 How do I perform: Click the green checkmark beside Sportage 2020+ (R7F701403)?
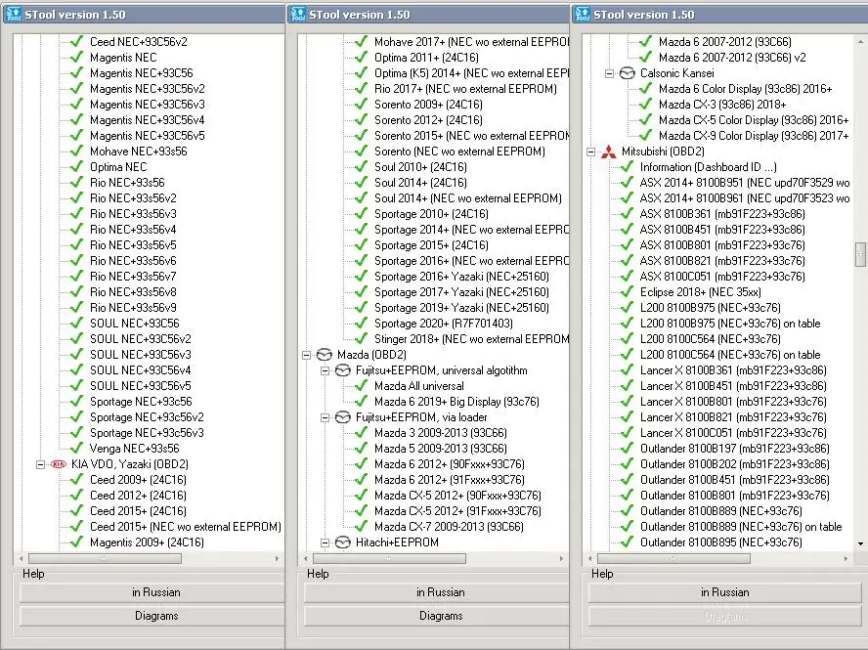click(x=362, y=323)
